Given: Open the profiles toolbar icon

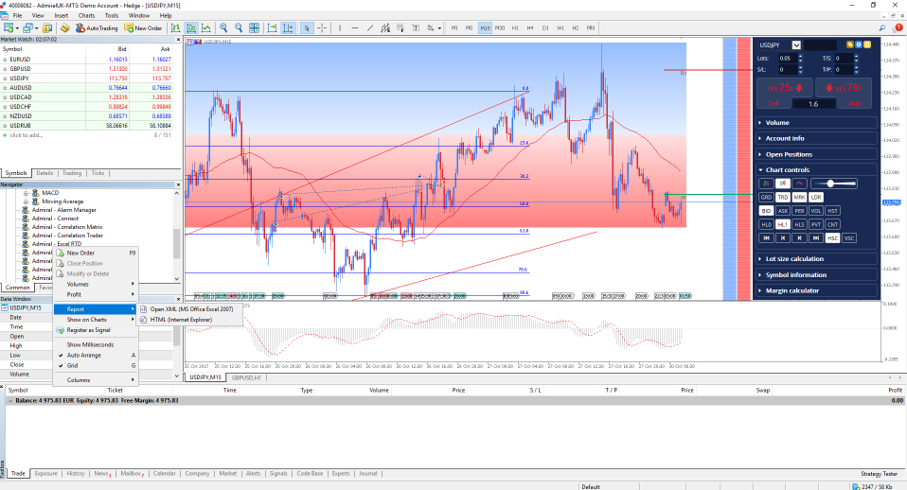Looking at the screenshot, I should click(27, 27).
